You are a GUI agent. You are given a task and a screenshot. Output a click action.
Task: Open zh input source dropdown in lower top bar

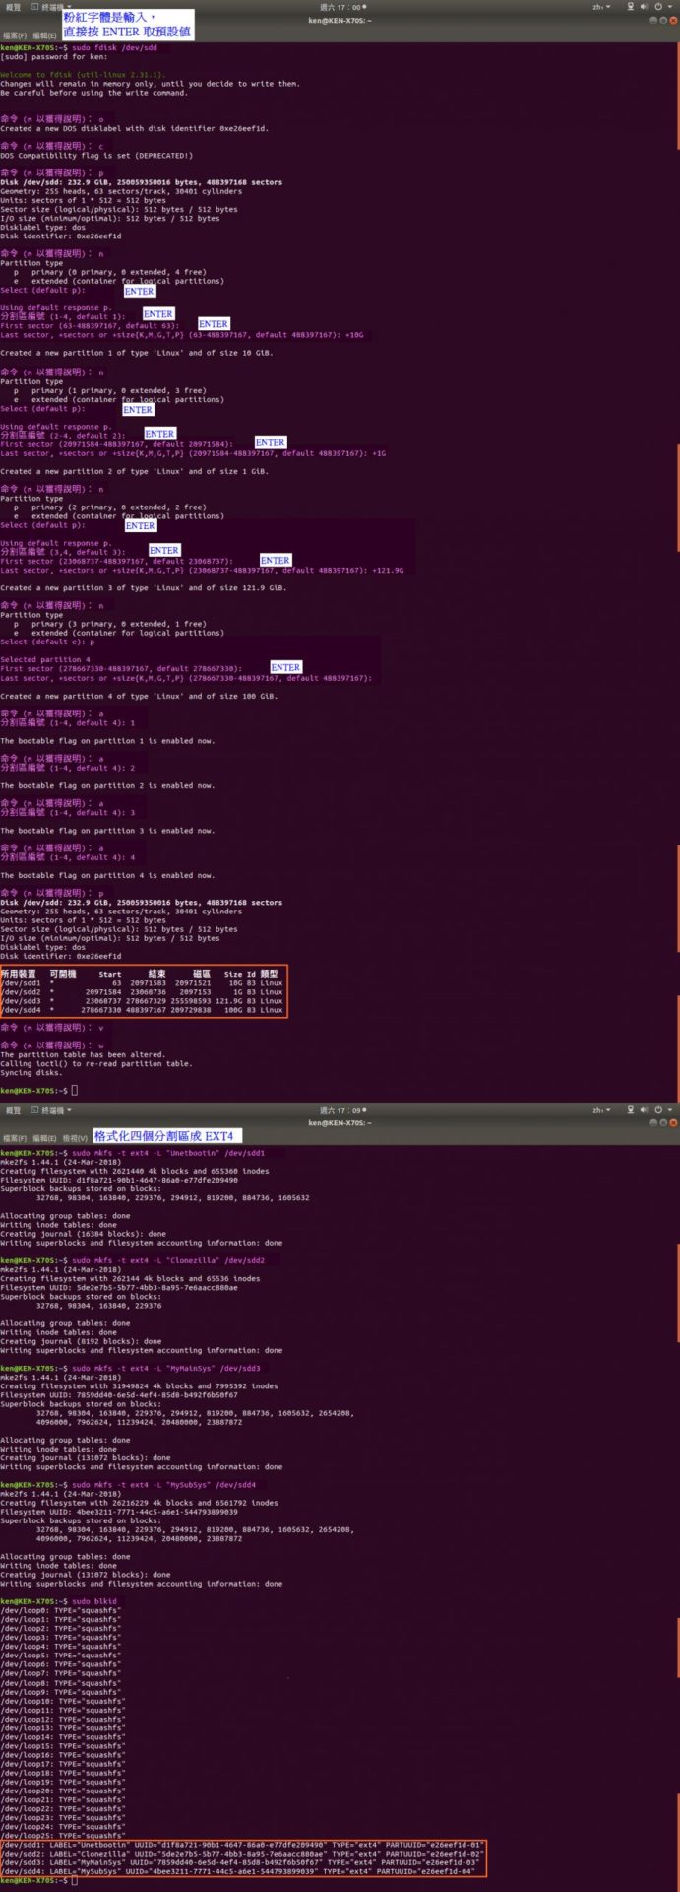click(x=600, y=1109)
